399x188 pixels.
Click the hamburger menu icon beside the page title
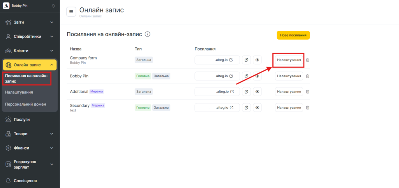pyautogui.click(x=71, y=12)
